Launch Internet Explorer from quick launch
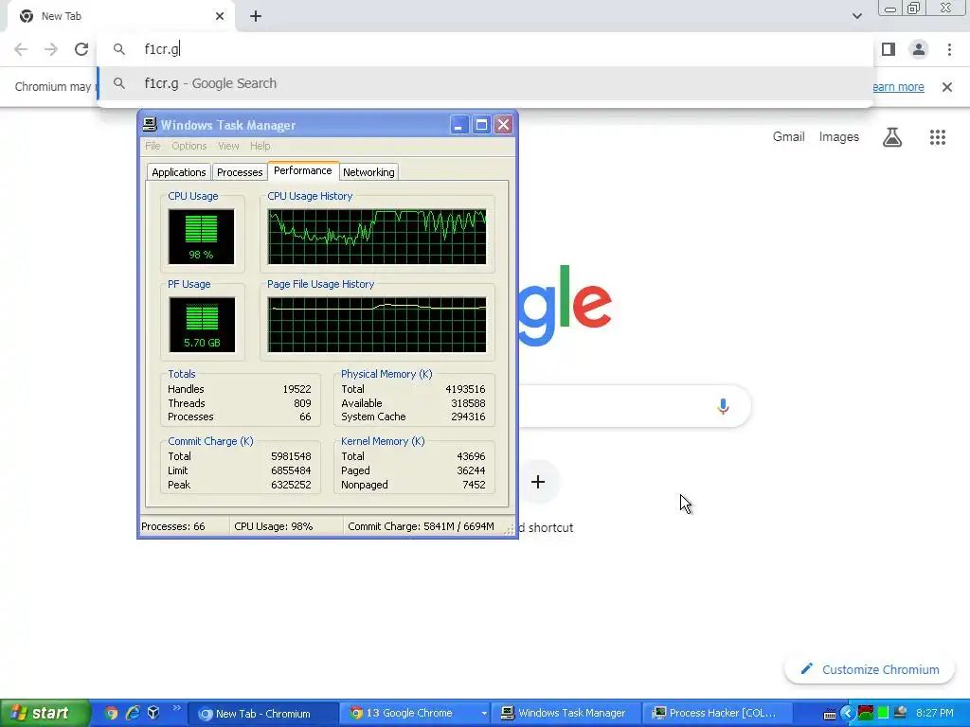 click(133, 713)
